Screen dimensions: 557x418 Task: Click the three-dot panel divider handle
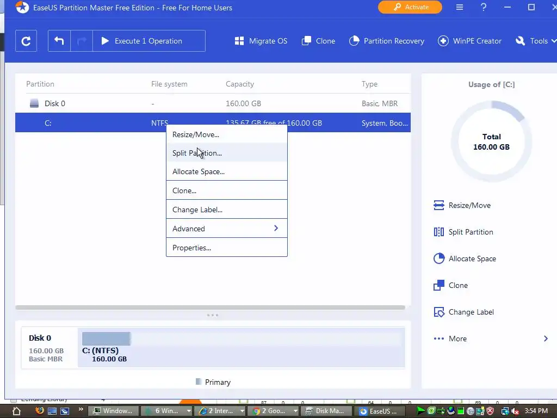pyautogui.click(x=213, y=315)
